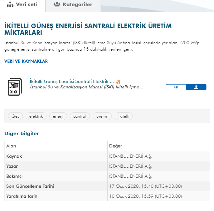Click the Değer column header
This screenshot has width=214, height=211.
click(x=116, y=146)
